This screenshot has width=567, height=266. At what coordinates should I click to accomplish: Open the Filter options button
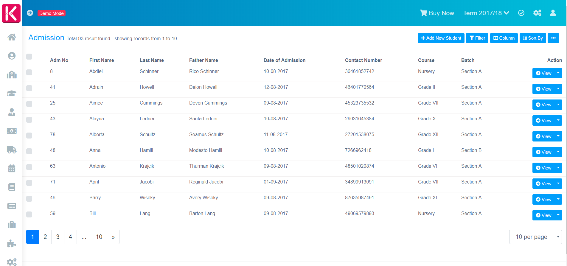tap(477, 38)
